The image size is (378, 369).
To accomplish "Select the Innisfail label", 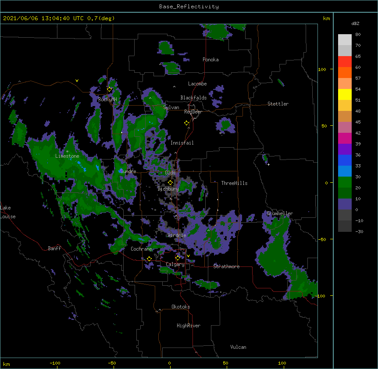I will pos(182,143).
